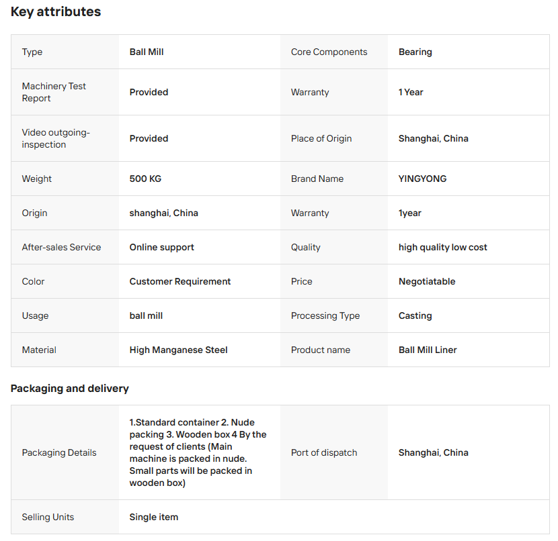Click the High Manganese Steel material value
Screen dimensions: 558x541
[x=178, y=350]
